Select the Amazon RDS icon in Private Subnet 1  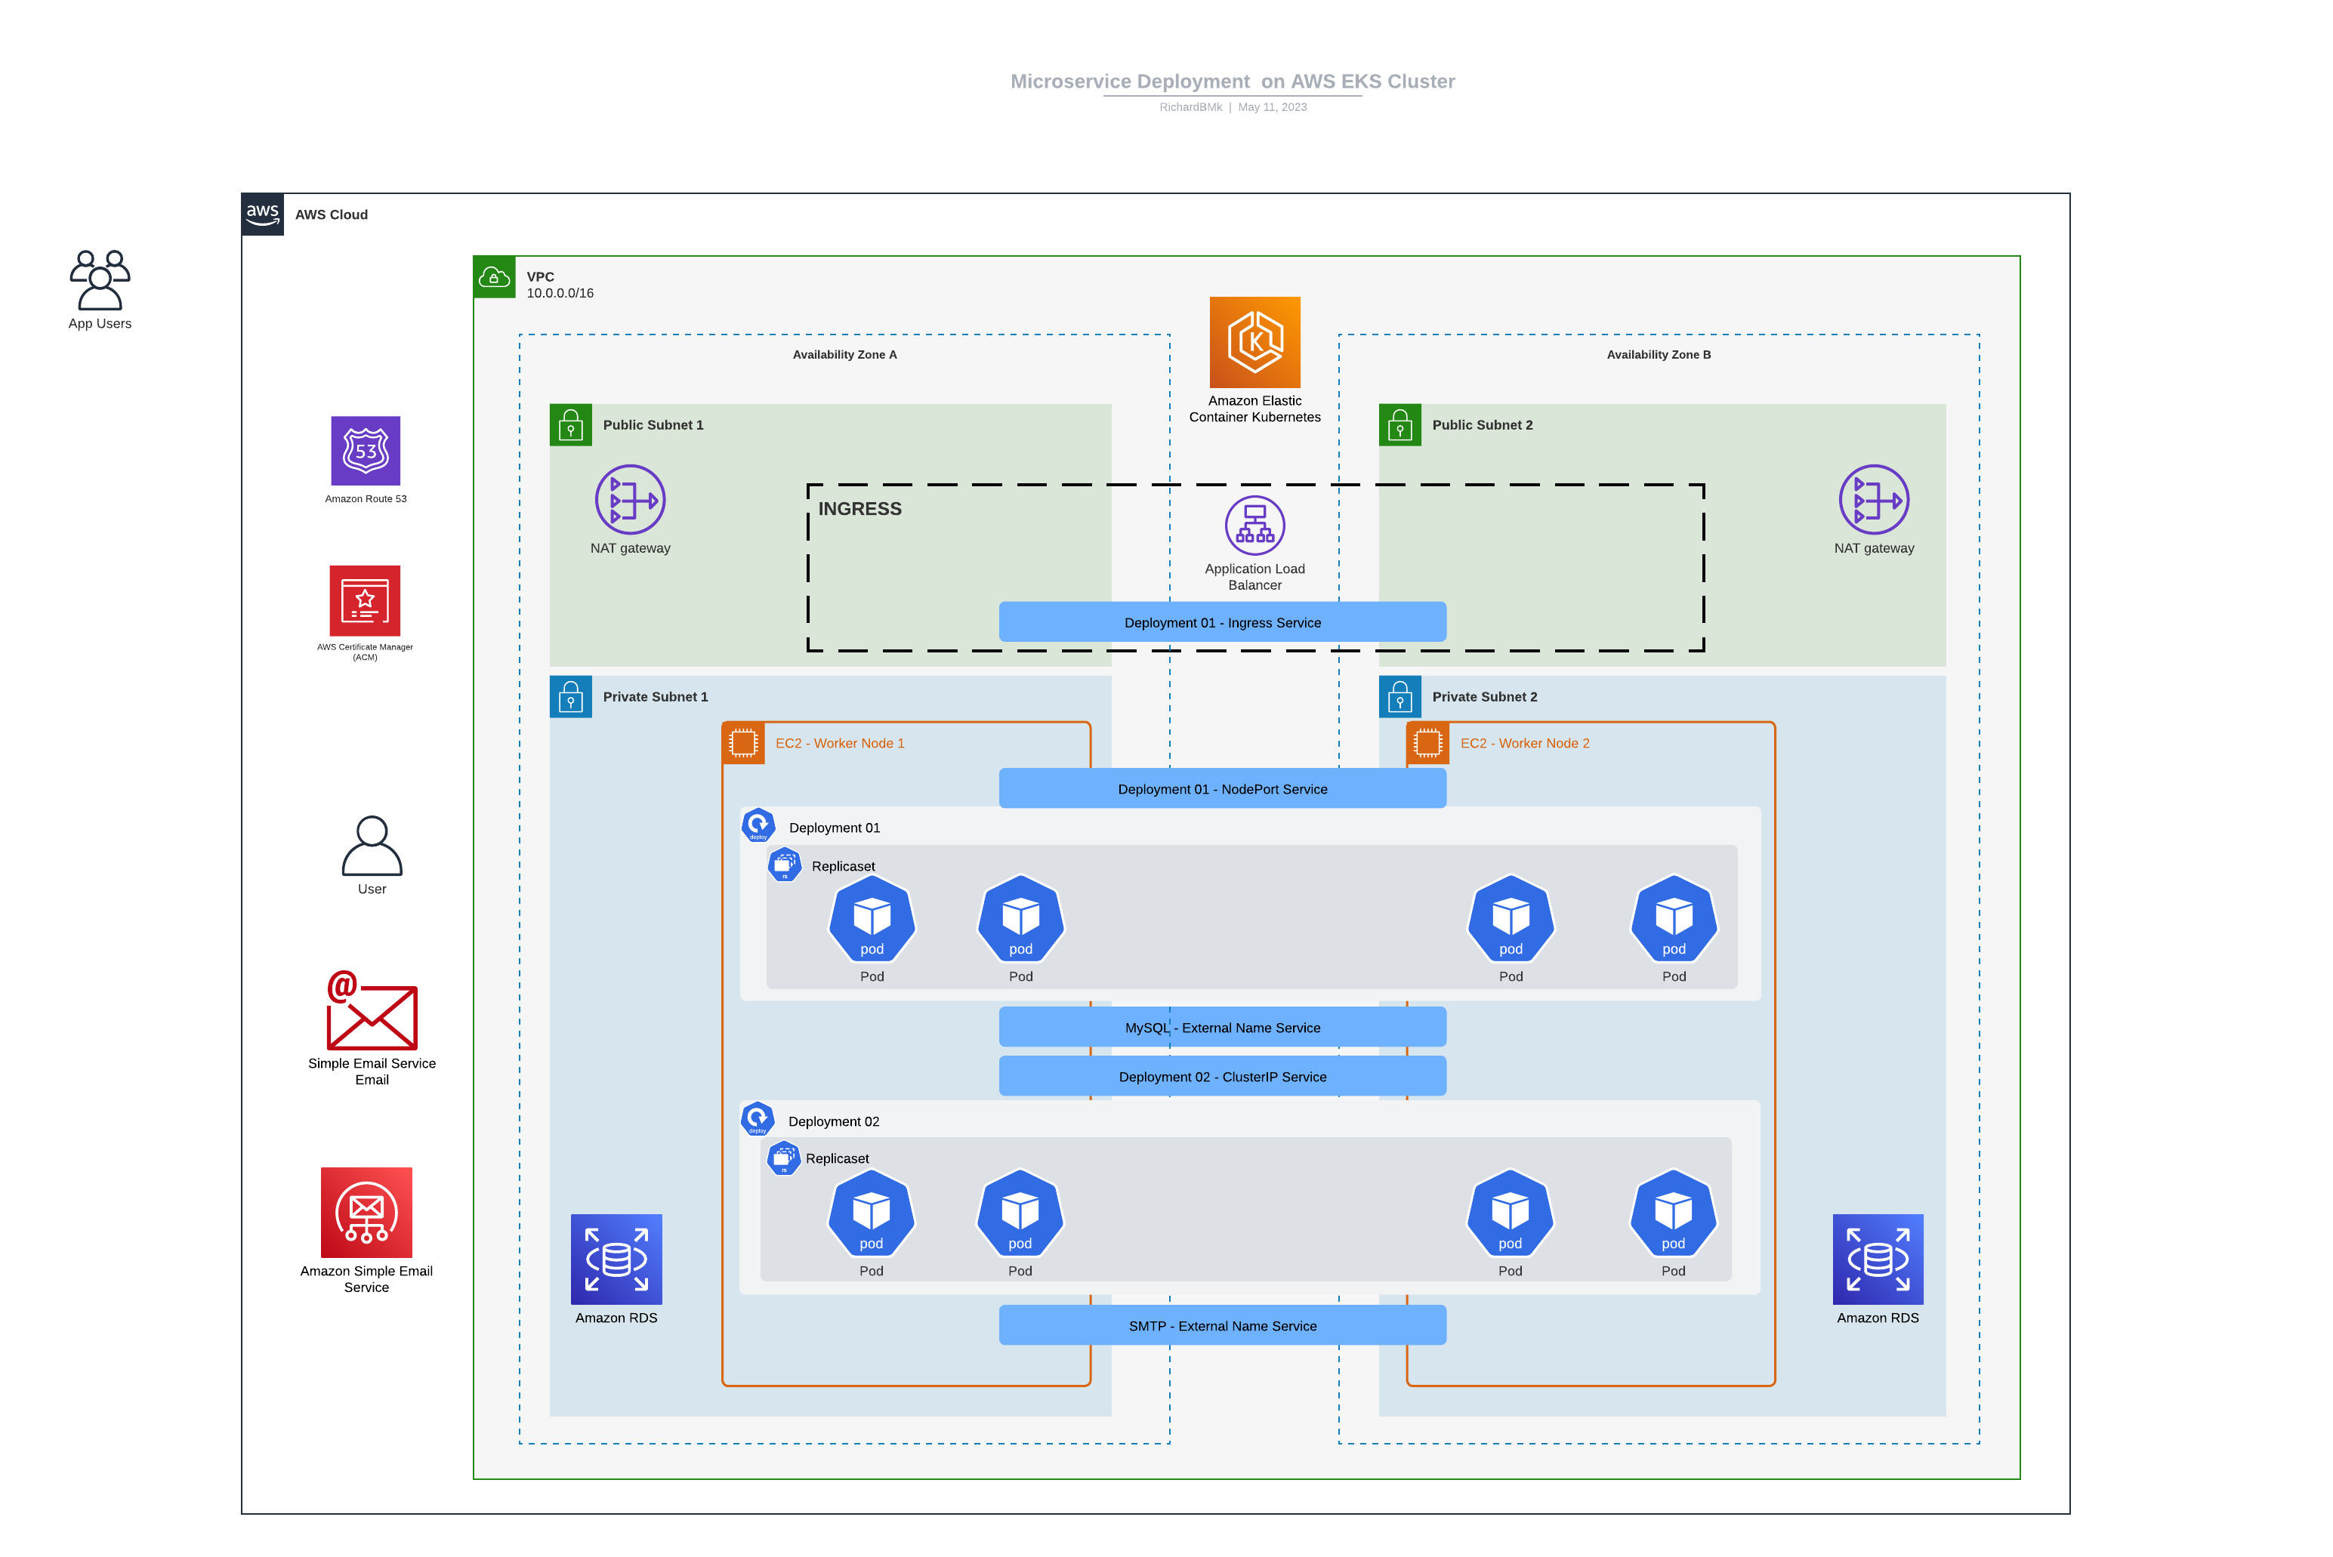coord(617,1259)
